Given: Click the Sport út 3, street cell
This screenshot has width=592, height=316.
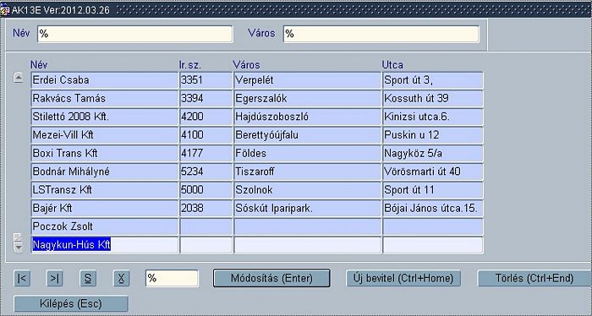Looking at the screenshot, I should [x=433, y=80].
